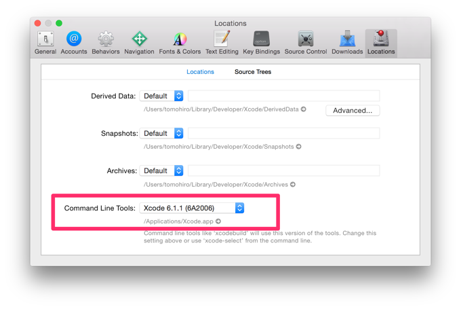The image size is (461, 309).
Task: Click the Xcode/Snapshots path text
Action: (219, 147)
